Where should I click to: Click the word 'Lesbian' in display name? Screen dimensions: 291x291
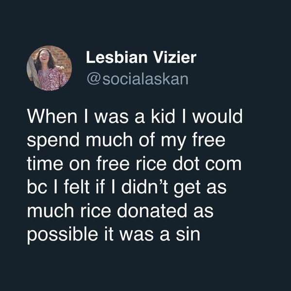coord(117,57)
